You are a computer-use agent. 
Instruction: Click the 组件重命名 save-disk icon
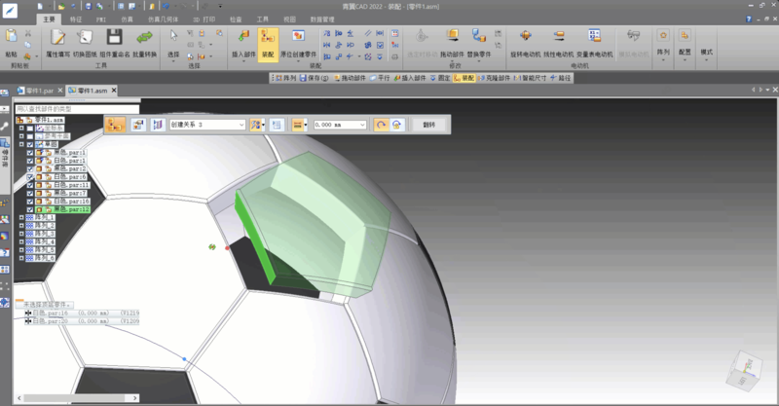(x=114, y=38)
